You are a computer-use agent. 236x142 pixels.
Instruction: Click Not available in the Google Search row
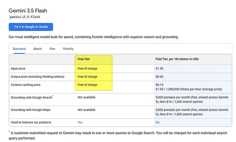click(87, 97)
